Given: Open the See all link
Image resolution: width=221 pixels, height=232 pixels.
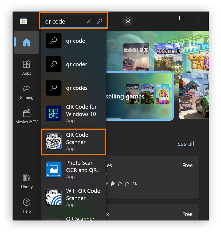Looking at the screenshot, I should [186, 144].
